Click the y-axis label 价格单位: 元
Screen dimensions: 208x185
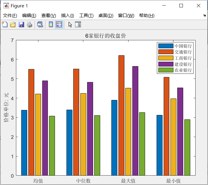coord(6,107)
